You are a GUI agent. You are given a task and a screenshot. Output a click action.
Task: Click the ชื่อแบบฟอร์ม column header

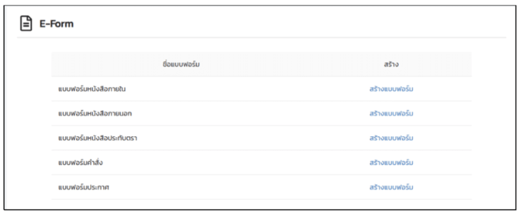point(182,64)
